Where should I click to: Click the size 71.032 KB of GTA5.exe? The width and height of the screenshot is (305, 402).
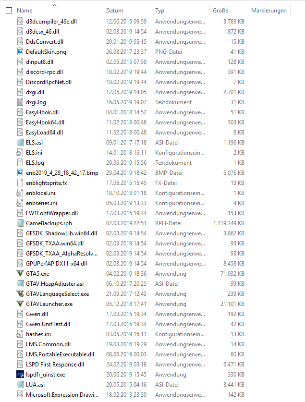232,274
